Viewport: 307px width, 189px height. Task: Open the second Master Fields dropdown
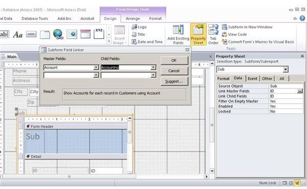coord(96,75)
